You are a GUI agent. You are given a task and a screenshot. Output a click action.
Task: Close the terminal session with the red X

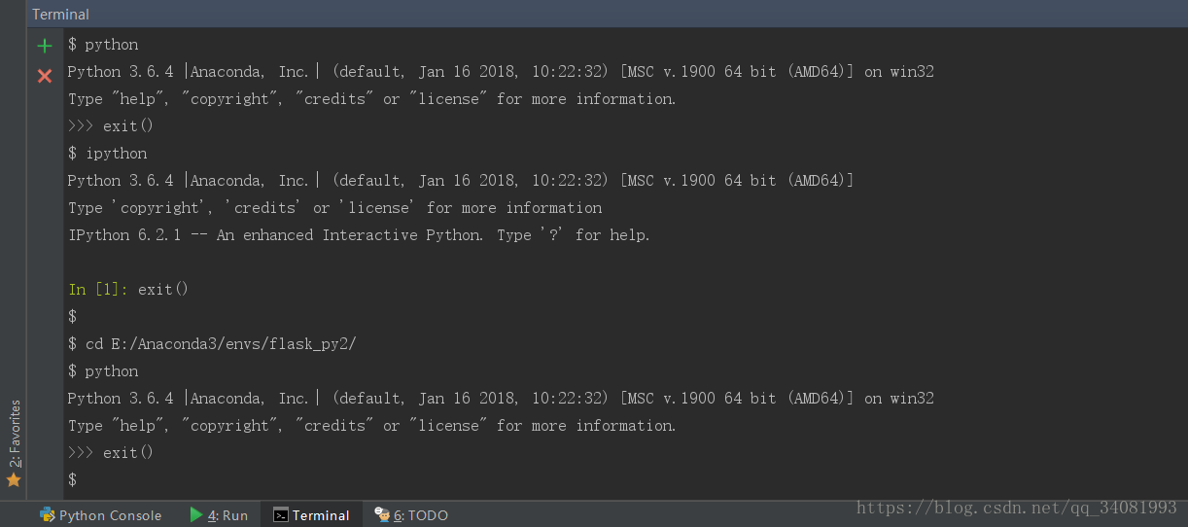(x=44, y=76)
